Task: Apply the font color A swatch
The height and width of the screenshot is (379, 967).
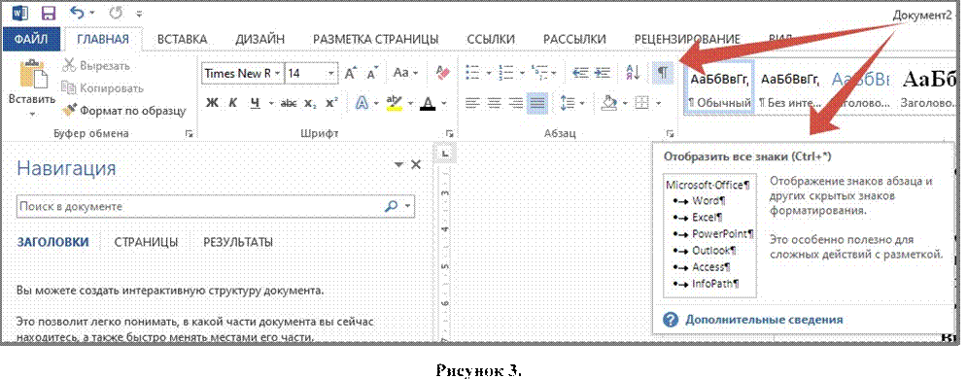Action: pyautogui.click(x=428, y=103)
